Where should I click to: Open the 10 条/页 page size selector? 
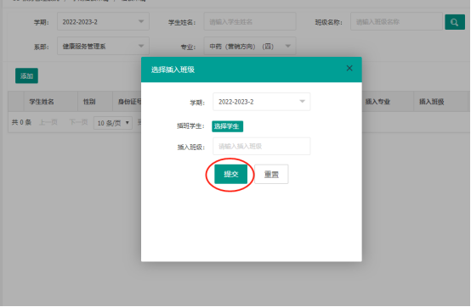[113, 123]
